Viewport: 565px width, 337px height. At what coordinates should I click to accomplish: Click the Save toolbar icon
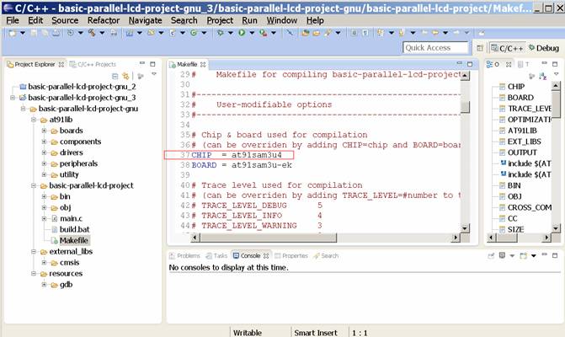coord(34,33)
